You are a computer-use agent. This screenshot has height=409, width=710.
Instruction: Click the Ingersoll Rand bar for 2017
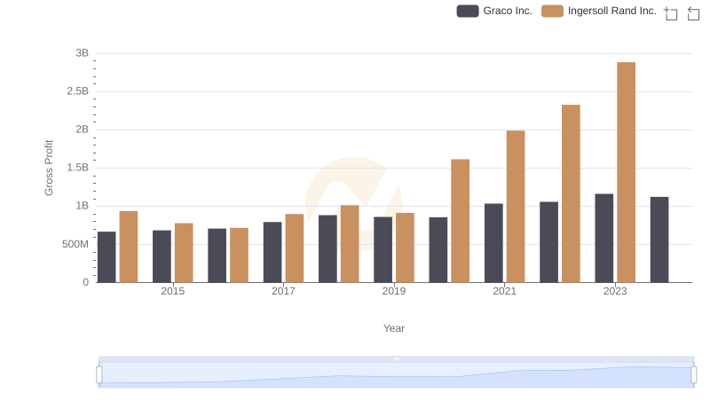click(x=295, y=248)
